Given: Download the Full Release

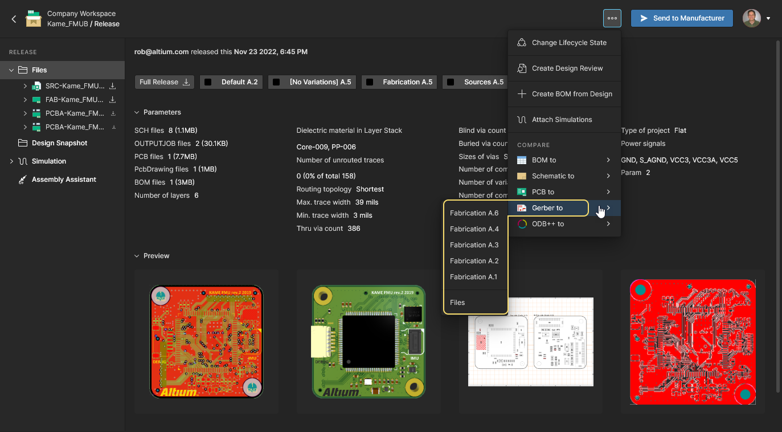Looking at the screenshot, I should pos(164,82).
